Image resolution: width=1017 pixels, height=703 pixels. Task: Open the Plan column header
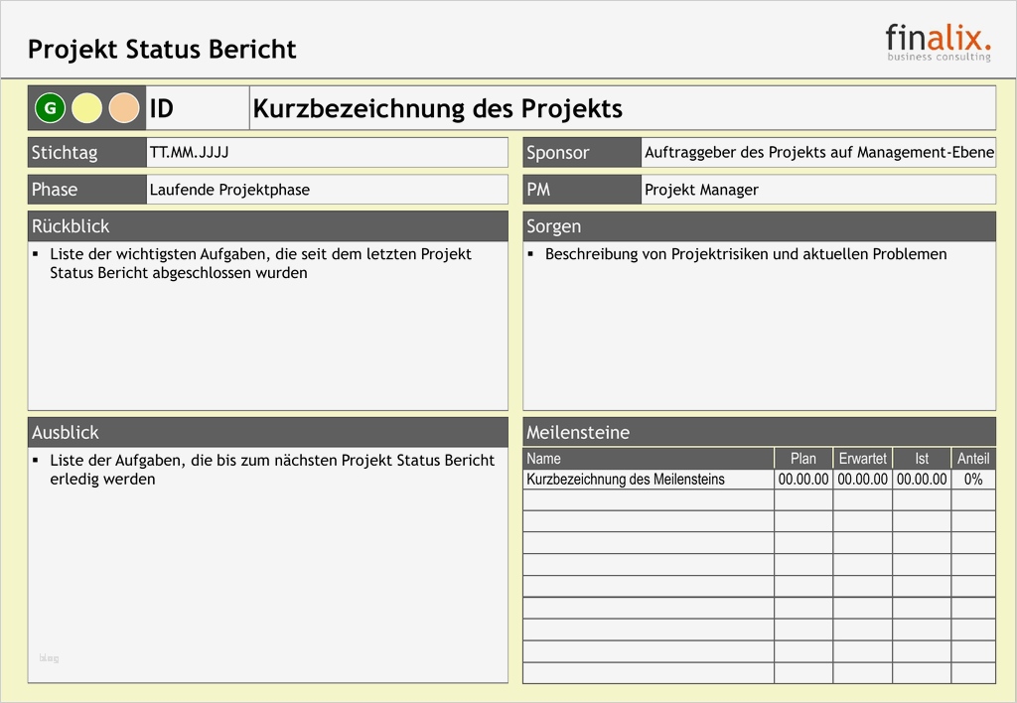(x=802, y=458)
